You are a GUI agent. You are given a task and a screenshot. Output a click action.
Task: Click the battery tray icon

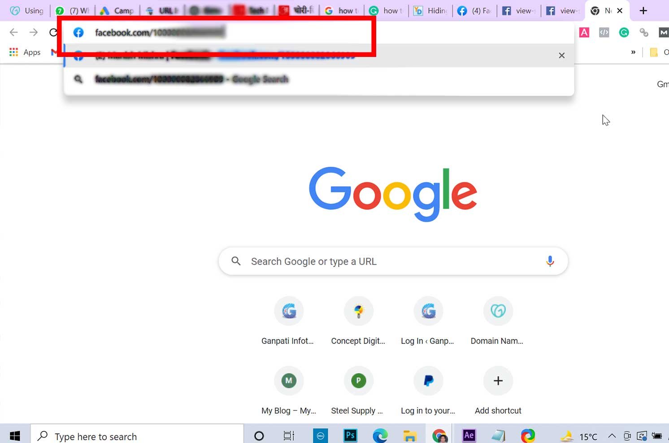(x=657, y=436)
